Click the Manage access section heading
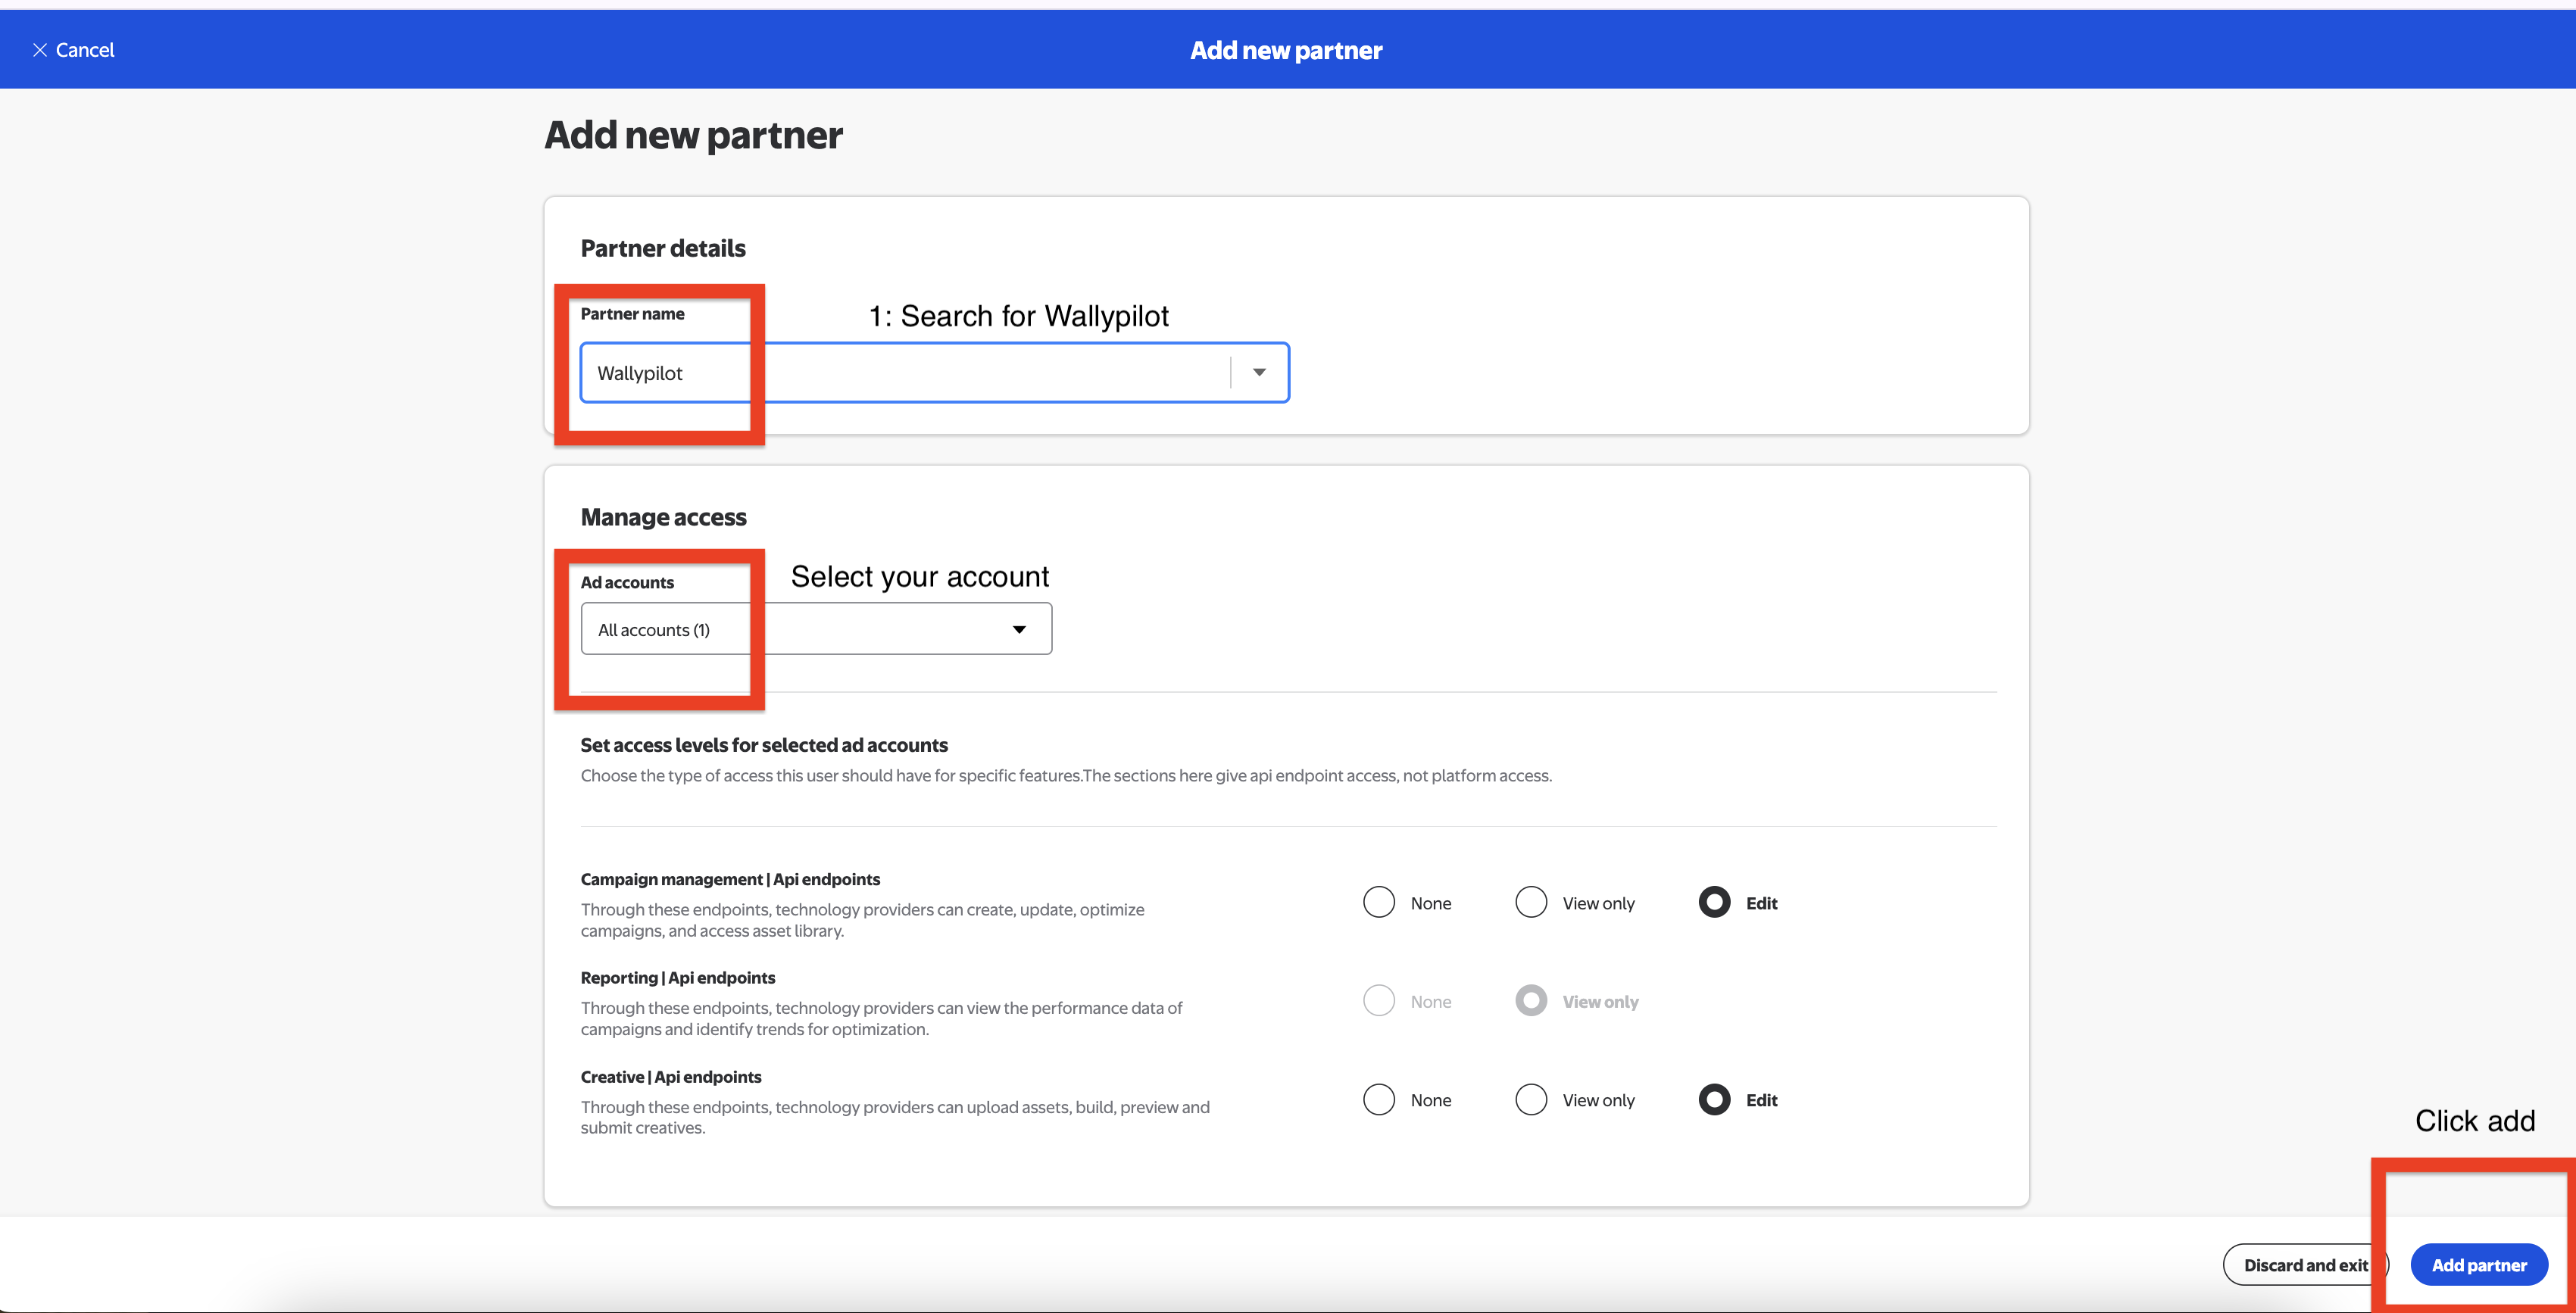Viewport: 2576px width, 1313px height. pos(663,517)
